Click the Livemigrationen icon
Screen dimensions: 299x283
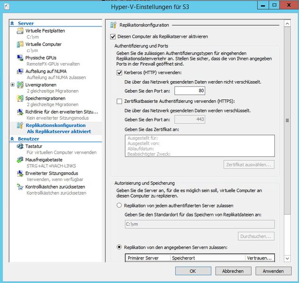point(20,85)
